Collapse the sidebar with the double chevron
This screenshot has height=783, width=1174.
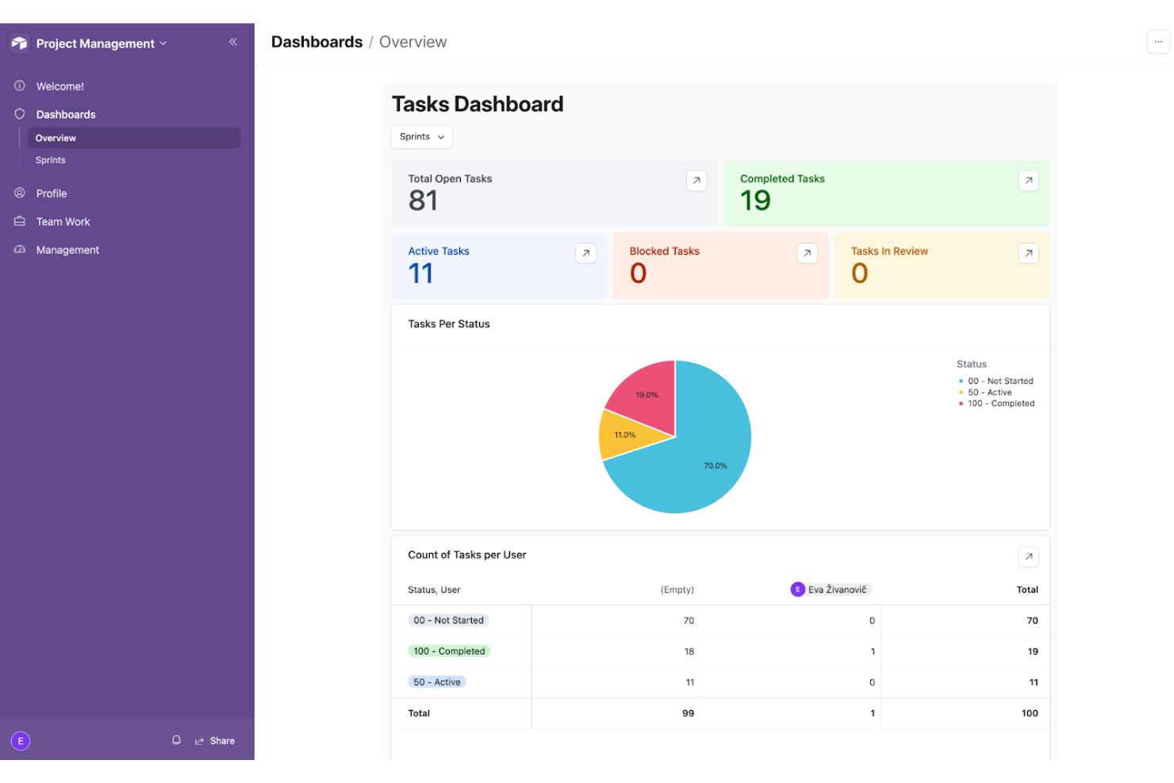[232, 41]
